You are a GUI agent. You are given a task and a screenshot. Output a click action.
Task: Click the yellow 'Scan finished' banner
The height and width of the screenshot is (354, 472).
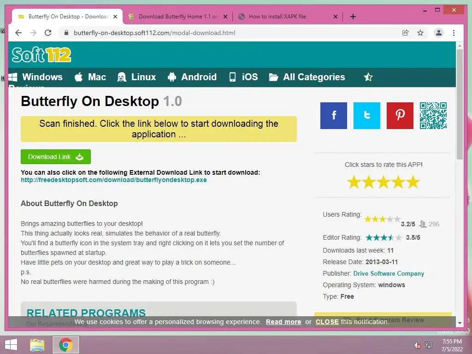coord(159,129)
